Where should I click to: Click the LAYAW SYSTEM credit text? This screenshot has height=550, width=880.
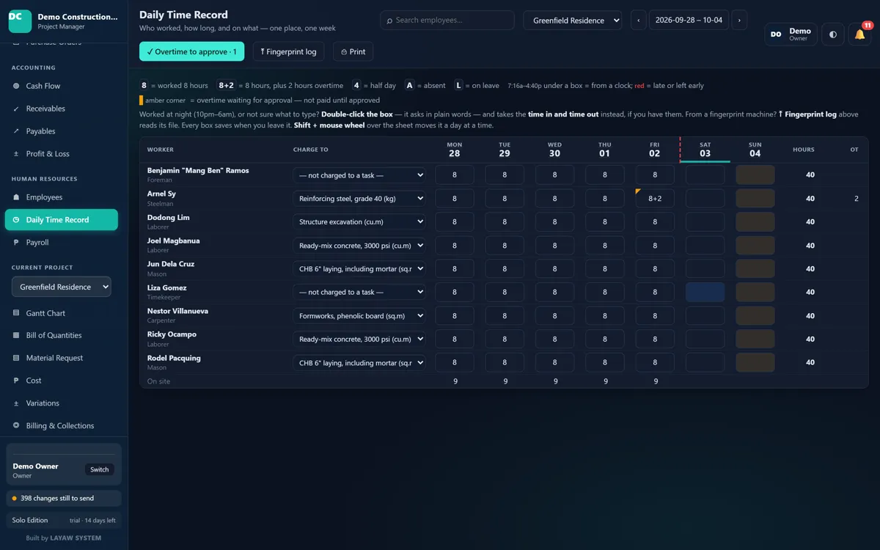click(x=76, y=538)
